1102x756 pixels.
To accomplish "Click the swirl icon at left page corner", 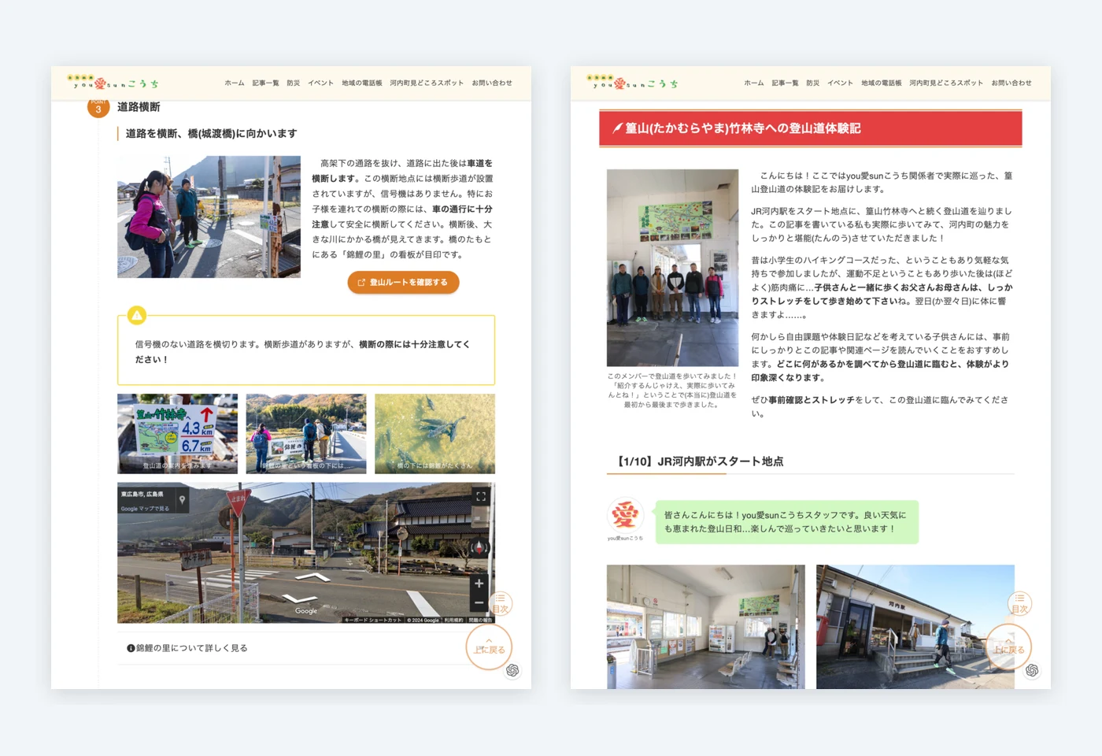I will coord(512,670).
